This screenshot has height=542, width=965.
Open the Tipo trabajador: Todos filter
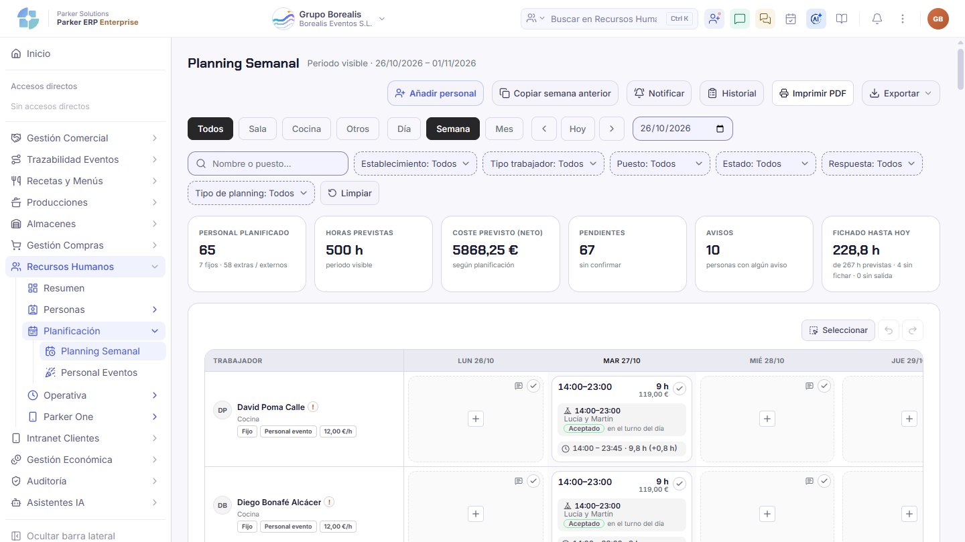[x=543, y=163]
